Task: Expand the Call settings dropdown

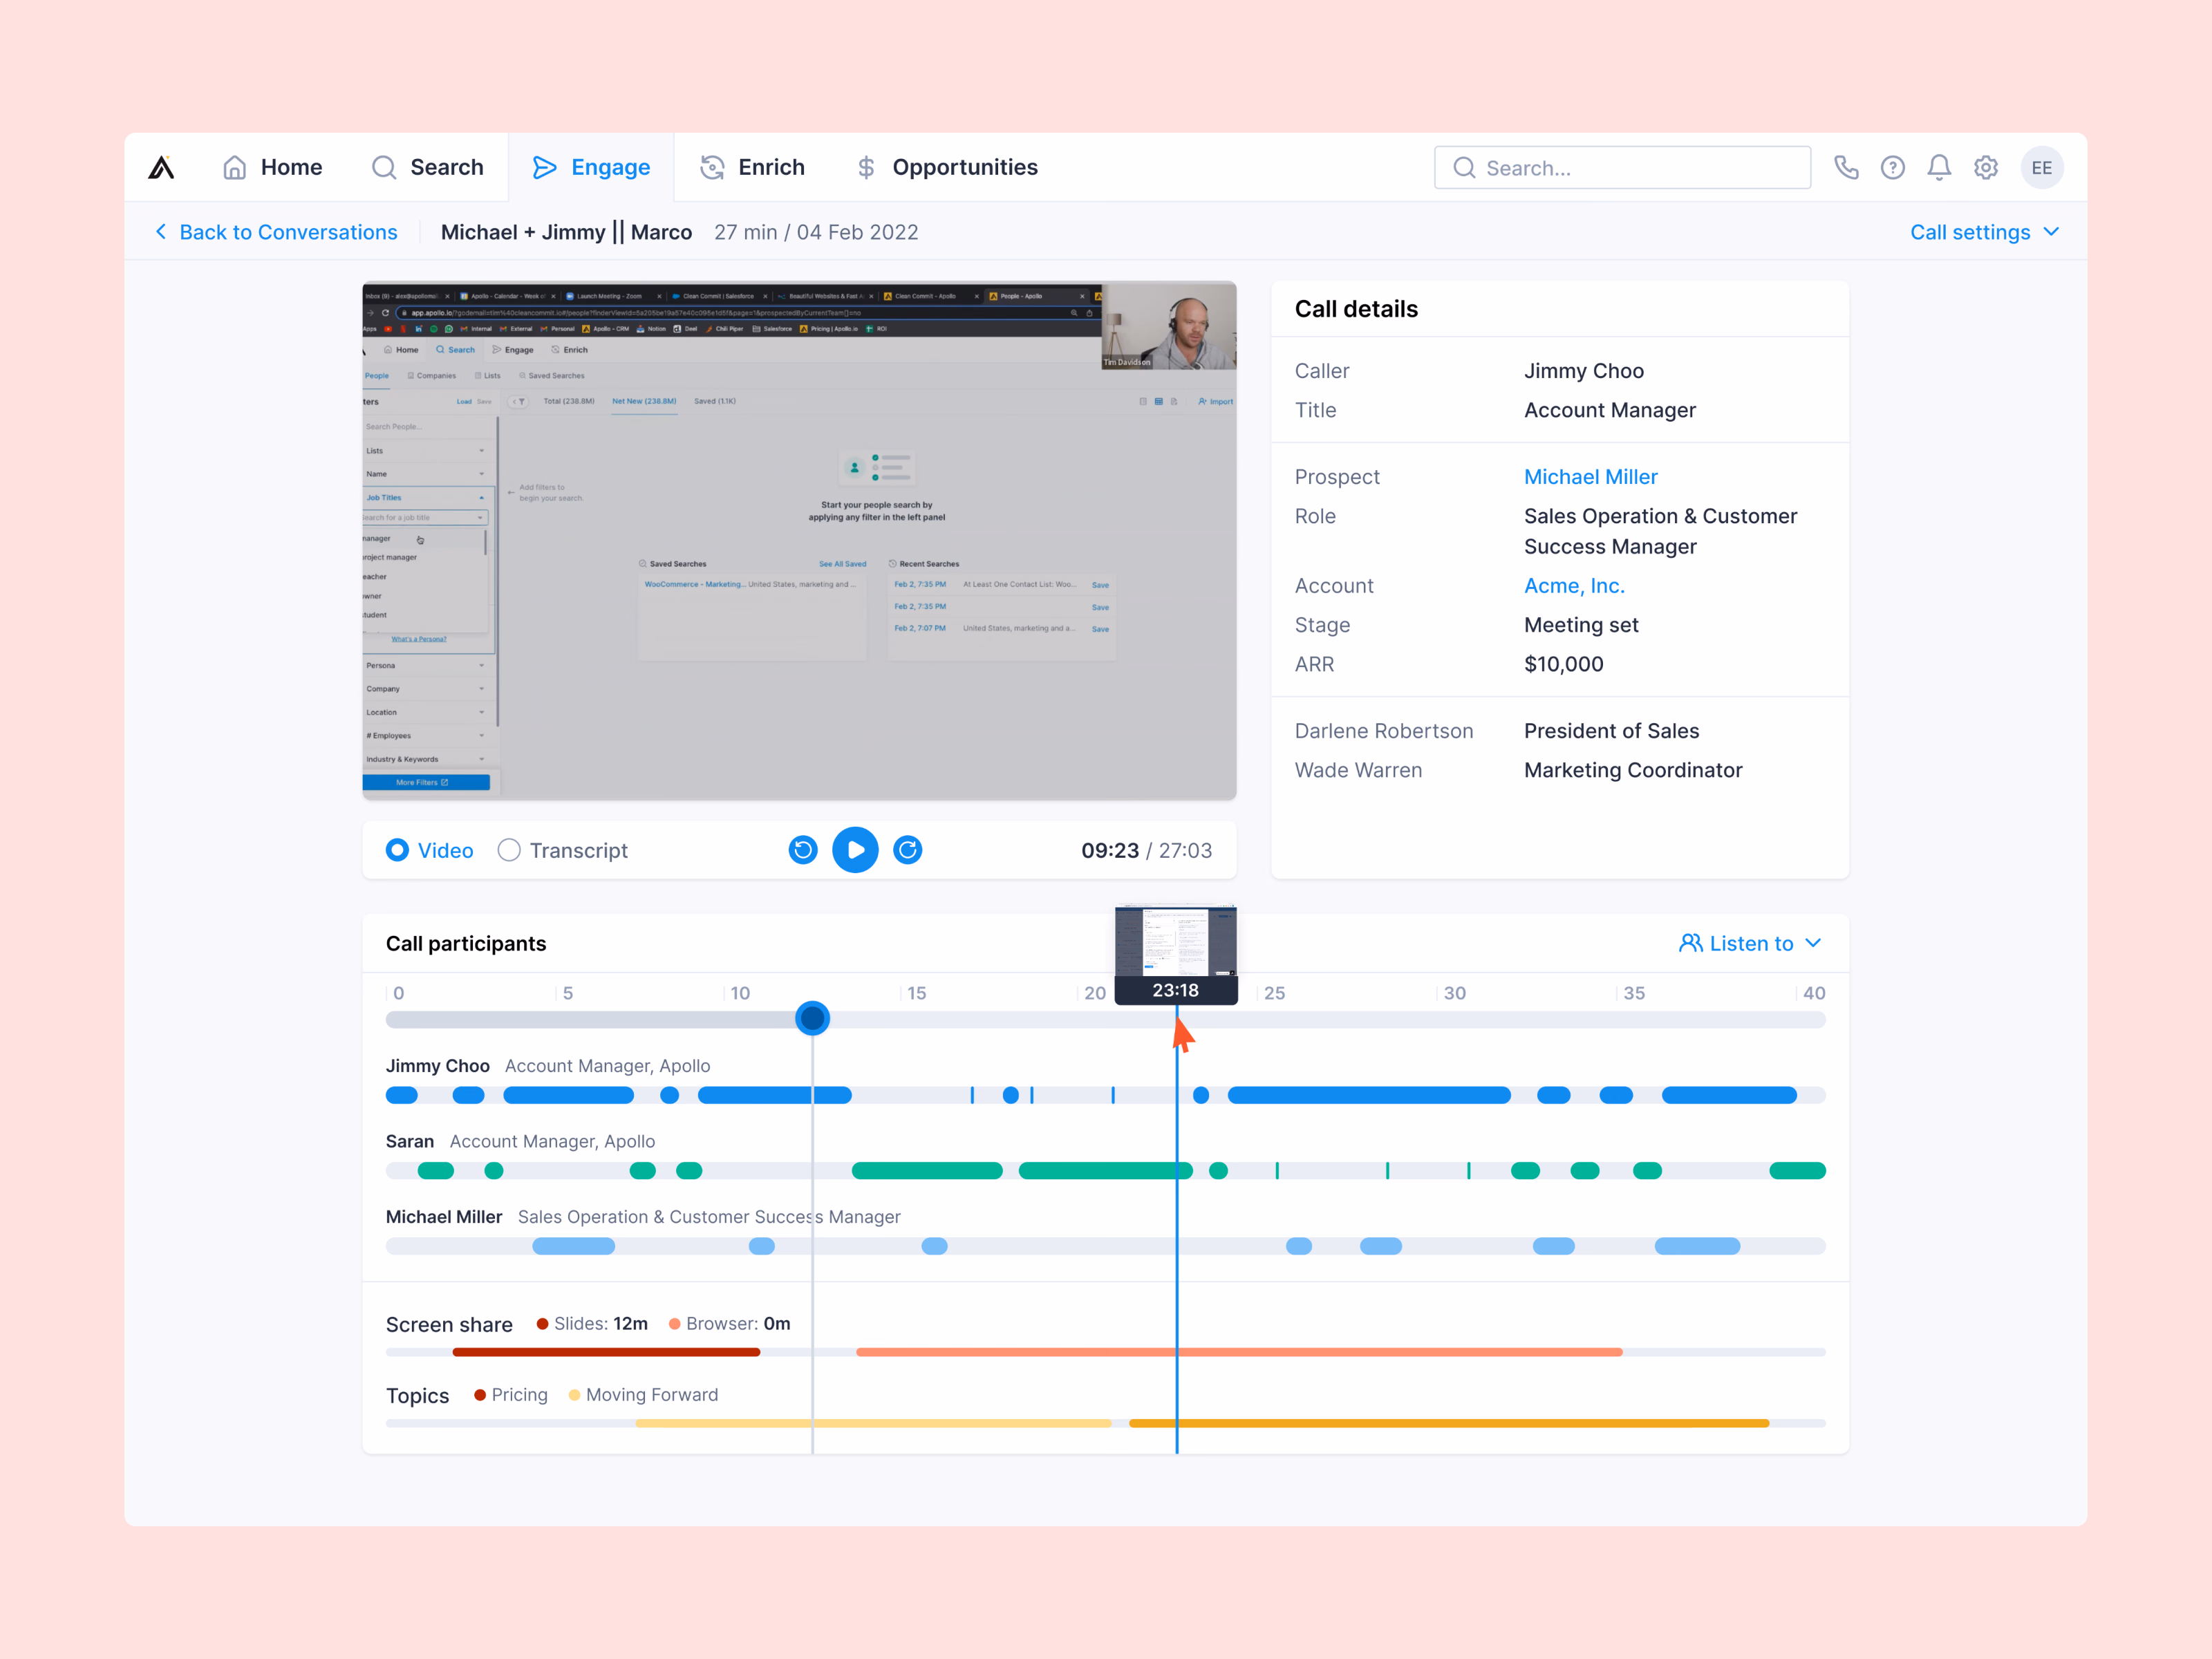Action: 1985,232
